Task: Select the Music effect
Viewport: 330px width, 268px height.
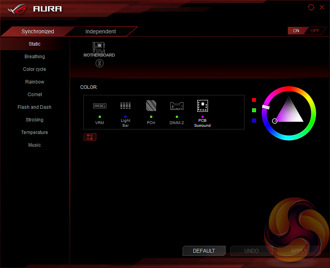Action: (35, 145)
